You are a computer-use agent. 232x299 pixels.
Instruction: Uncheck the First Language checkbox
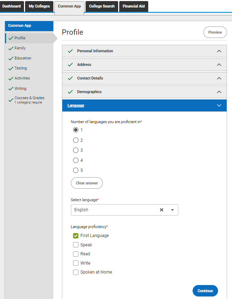click(76, 236)
